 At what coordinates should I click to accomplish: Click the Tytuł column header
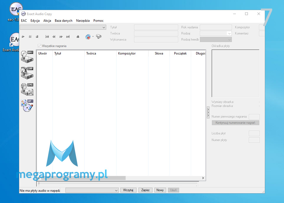pyautogui.click(x=58, y=53)
